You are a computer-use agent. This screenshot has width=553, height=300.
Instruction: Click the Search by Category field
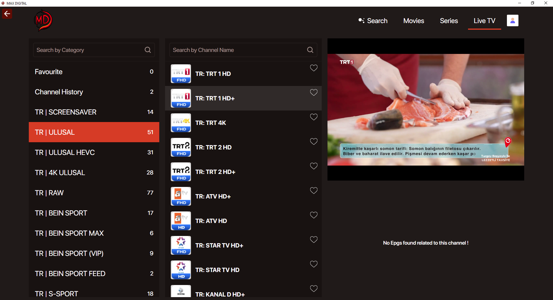pos(94,50)
